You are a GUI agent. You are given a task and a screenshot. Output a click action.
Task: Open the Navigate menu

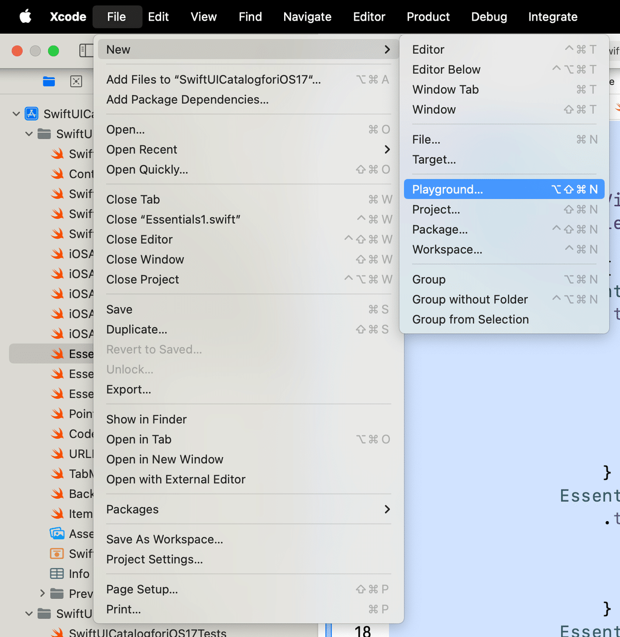pos(307,17)
